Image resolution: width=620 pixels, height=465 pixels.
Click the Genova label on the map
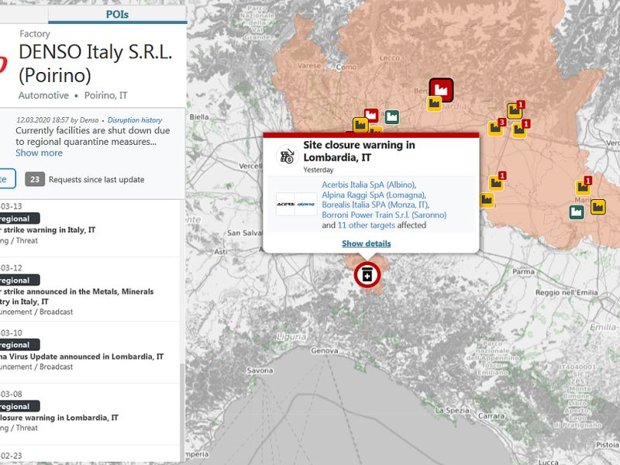point(324,350)
